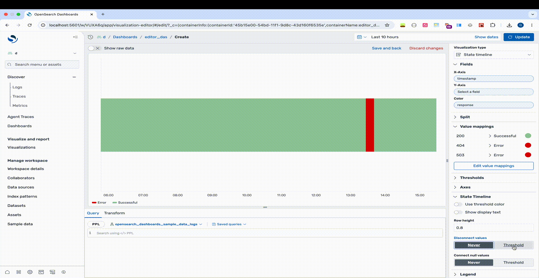The width and height of the screenshot is (539, 278).
Task: Set Connect null values to Never
Action: coord(474,262)
